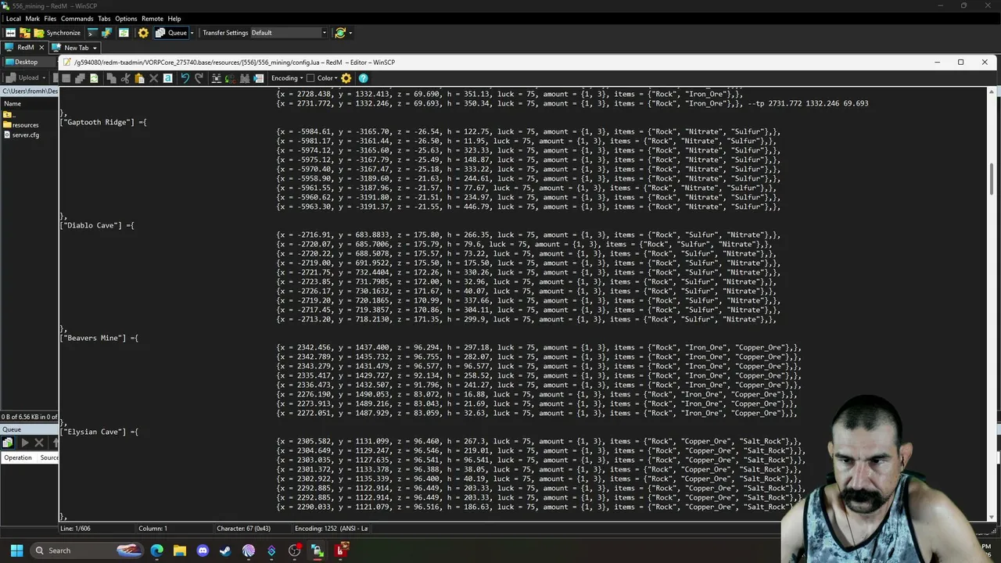Open WinSCP Preferences gear icon in main toolbar
Screen dimensions: 1001x563
143,33
